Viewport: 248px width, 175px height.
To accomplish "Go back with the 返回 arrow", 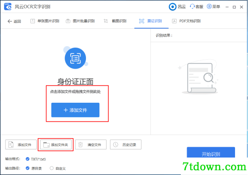I will tap(14, 21).
